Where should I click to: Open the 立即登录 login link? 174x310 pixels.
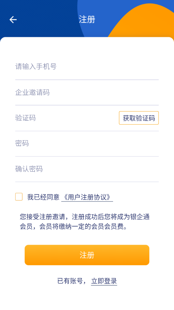[104, 281]
